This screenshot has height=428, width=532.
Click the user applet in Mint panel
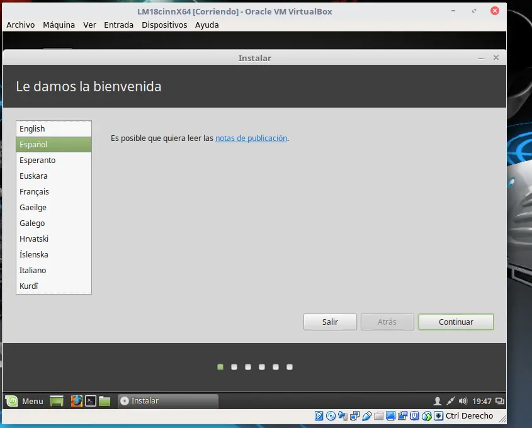[438, 401]
